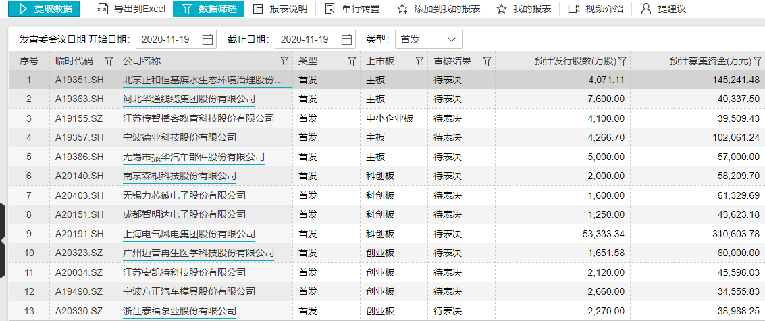
Task: Open 上海电气风电集团股份有限公司 link
Action: (x=189, y=234)
